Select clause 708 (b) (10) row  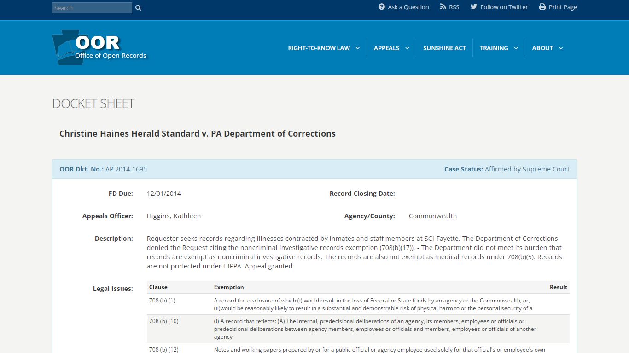[x=358, y=329]
